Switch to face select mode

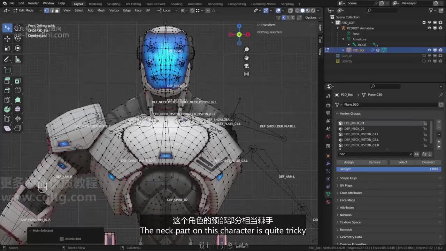pyautogui.click(x=57, y=10)
